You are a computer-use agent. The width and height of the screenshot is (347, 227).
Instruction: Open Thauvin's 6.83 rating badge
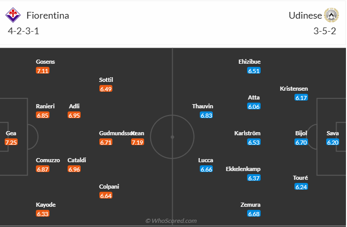coord(206,115)
